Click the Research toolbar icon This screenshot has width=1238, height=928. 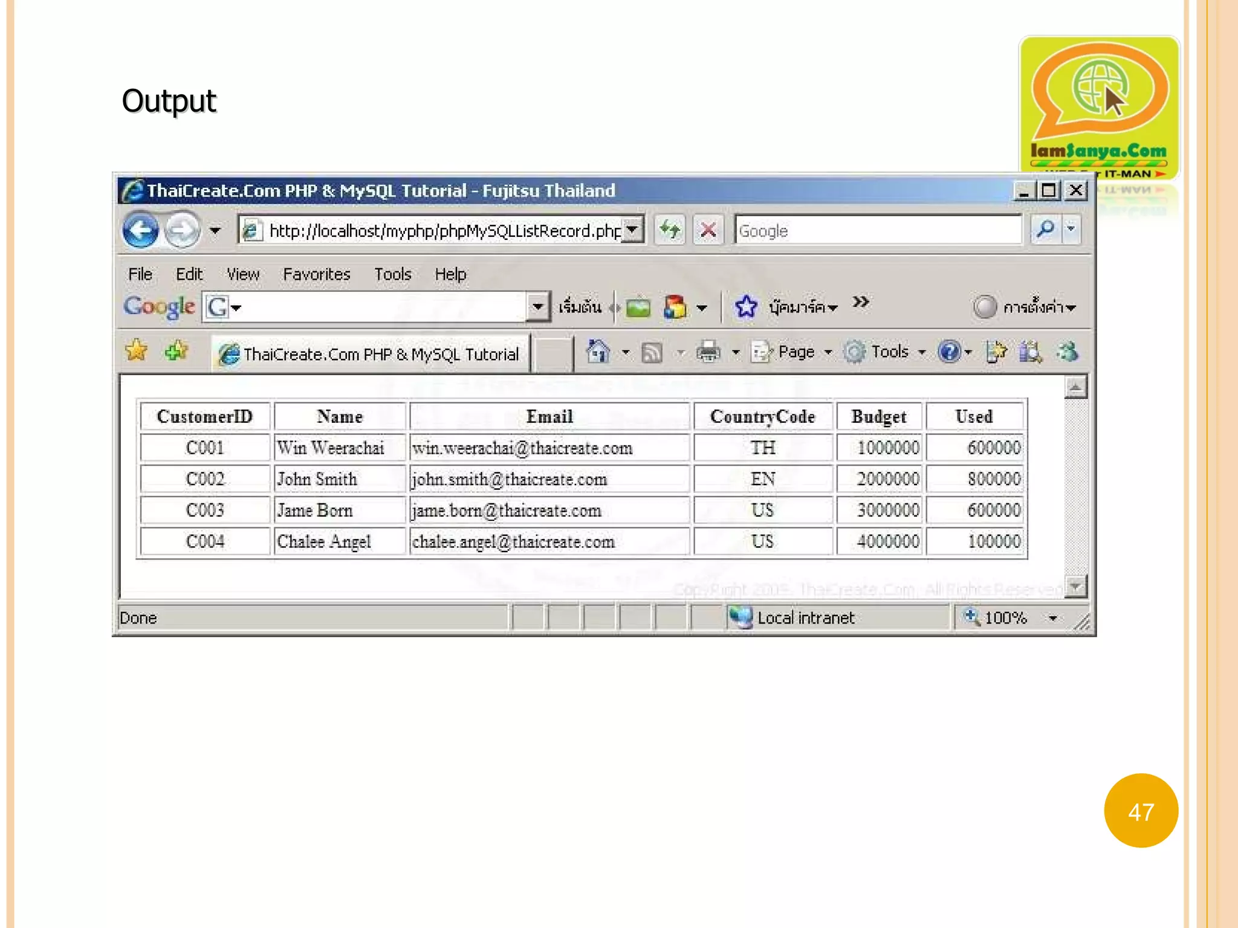pos(1030,352)
